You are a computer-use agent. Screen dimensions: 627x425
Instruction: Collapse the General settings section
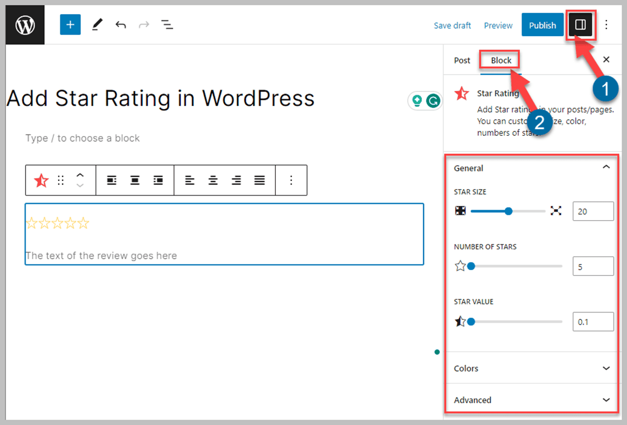tap(606, 167)
